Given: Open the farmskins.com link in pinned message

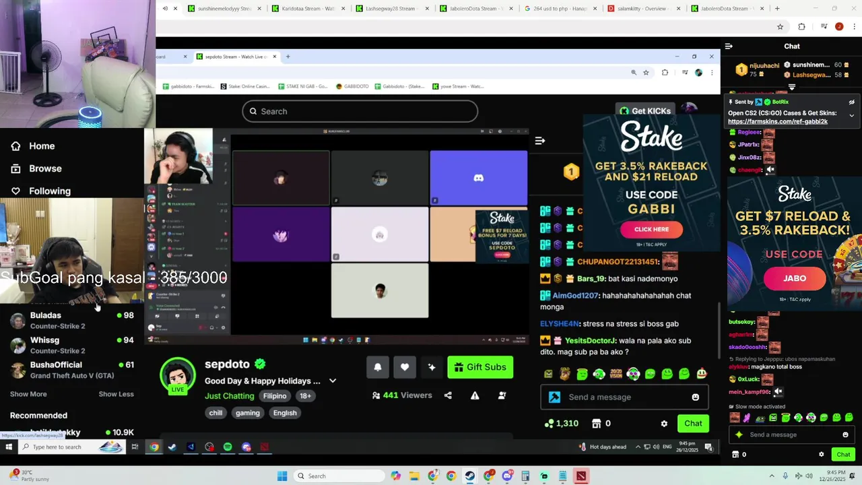Looking at the screenshot, I should click(x=777, y=122).
